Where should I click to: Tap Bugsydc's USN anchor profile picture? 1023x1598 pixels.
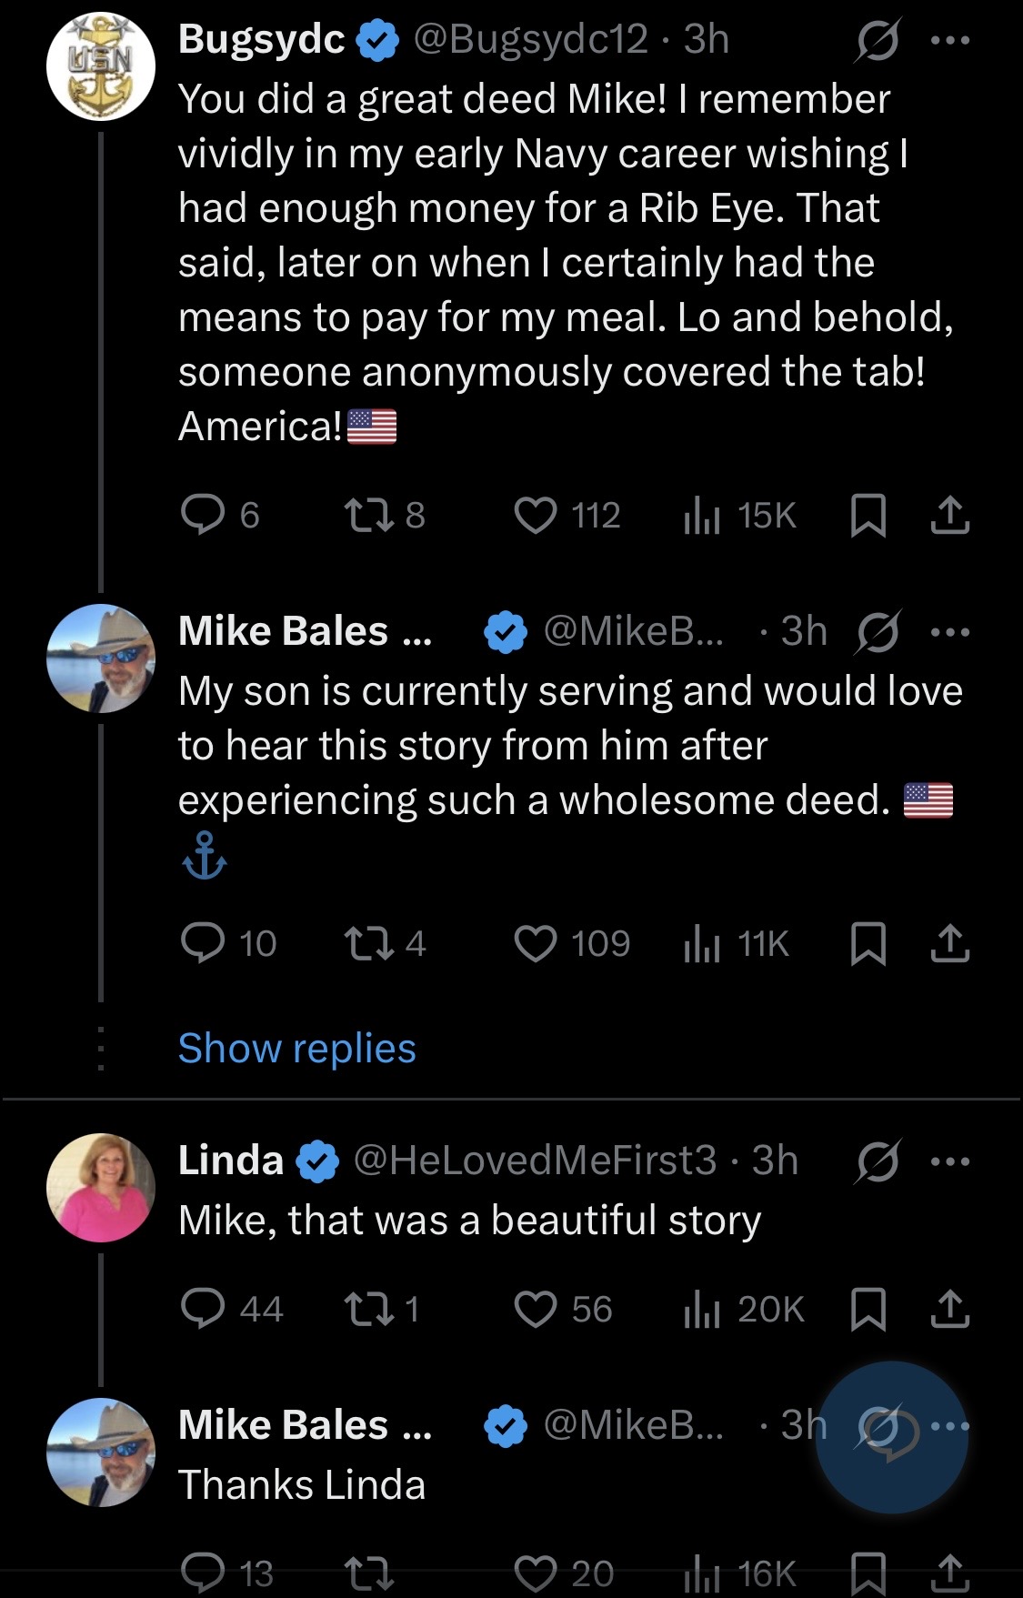(101, 67)
